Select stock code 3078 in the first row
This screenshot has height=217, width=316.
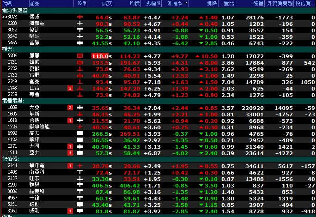[12, 17]
